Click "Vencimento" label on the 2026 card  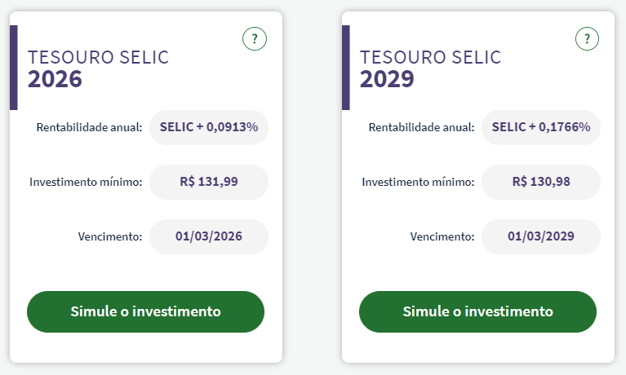pyautogui.click(x=111, y=236)
